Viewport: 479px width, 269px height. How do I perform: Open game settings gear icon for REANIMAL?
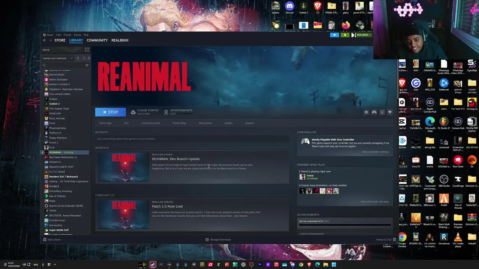tap(366, 112)
